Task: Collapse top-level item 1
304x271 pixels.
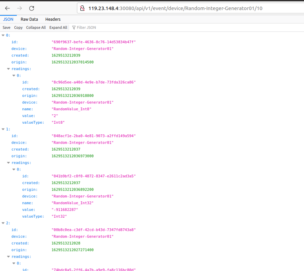Action: point(3,129)
